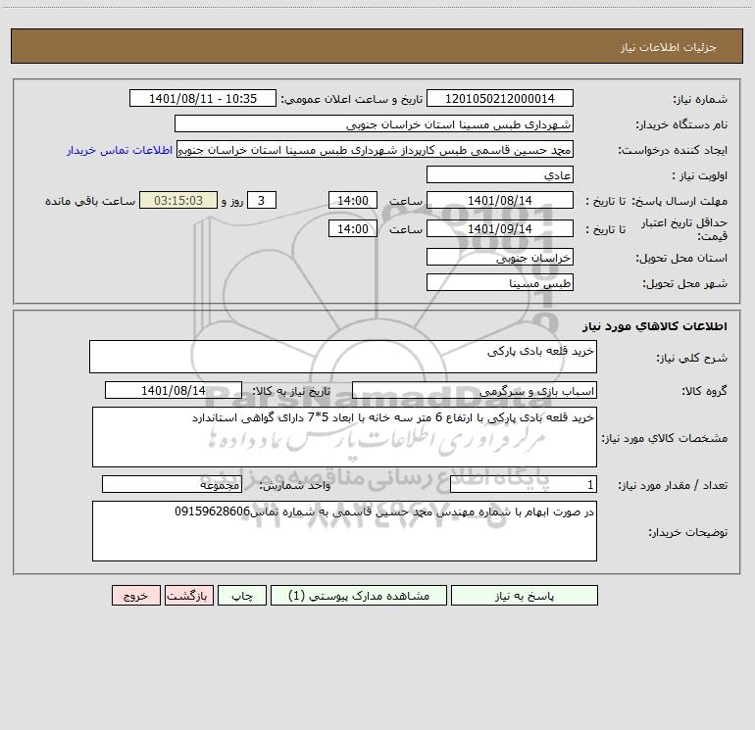Image resolution: width=755 pixels, height=730 pixels.
Task: Click the remaining days field '3'
Action: tap(262, 200)
